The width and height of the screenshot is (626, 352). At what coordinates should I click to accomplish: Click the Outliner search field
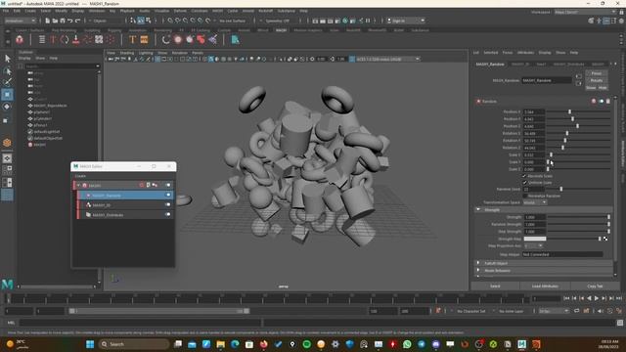pos(62,66)
